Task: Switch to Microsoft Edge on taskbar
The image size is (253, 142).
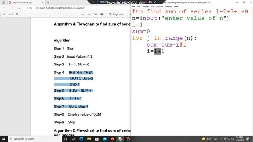Action: tap(81, 139)
